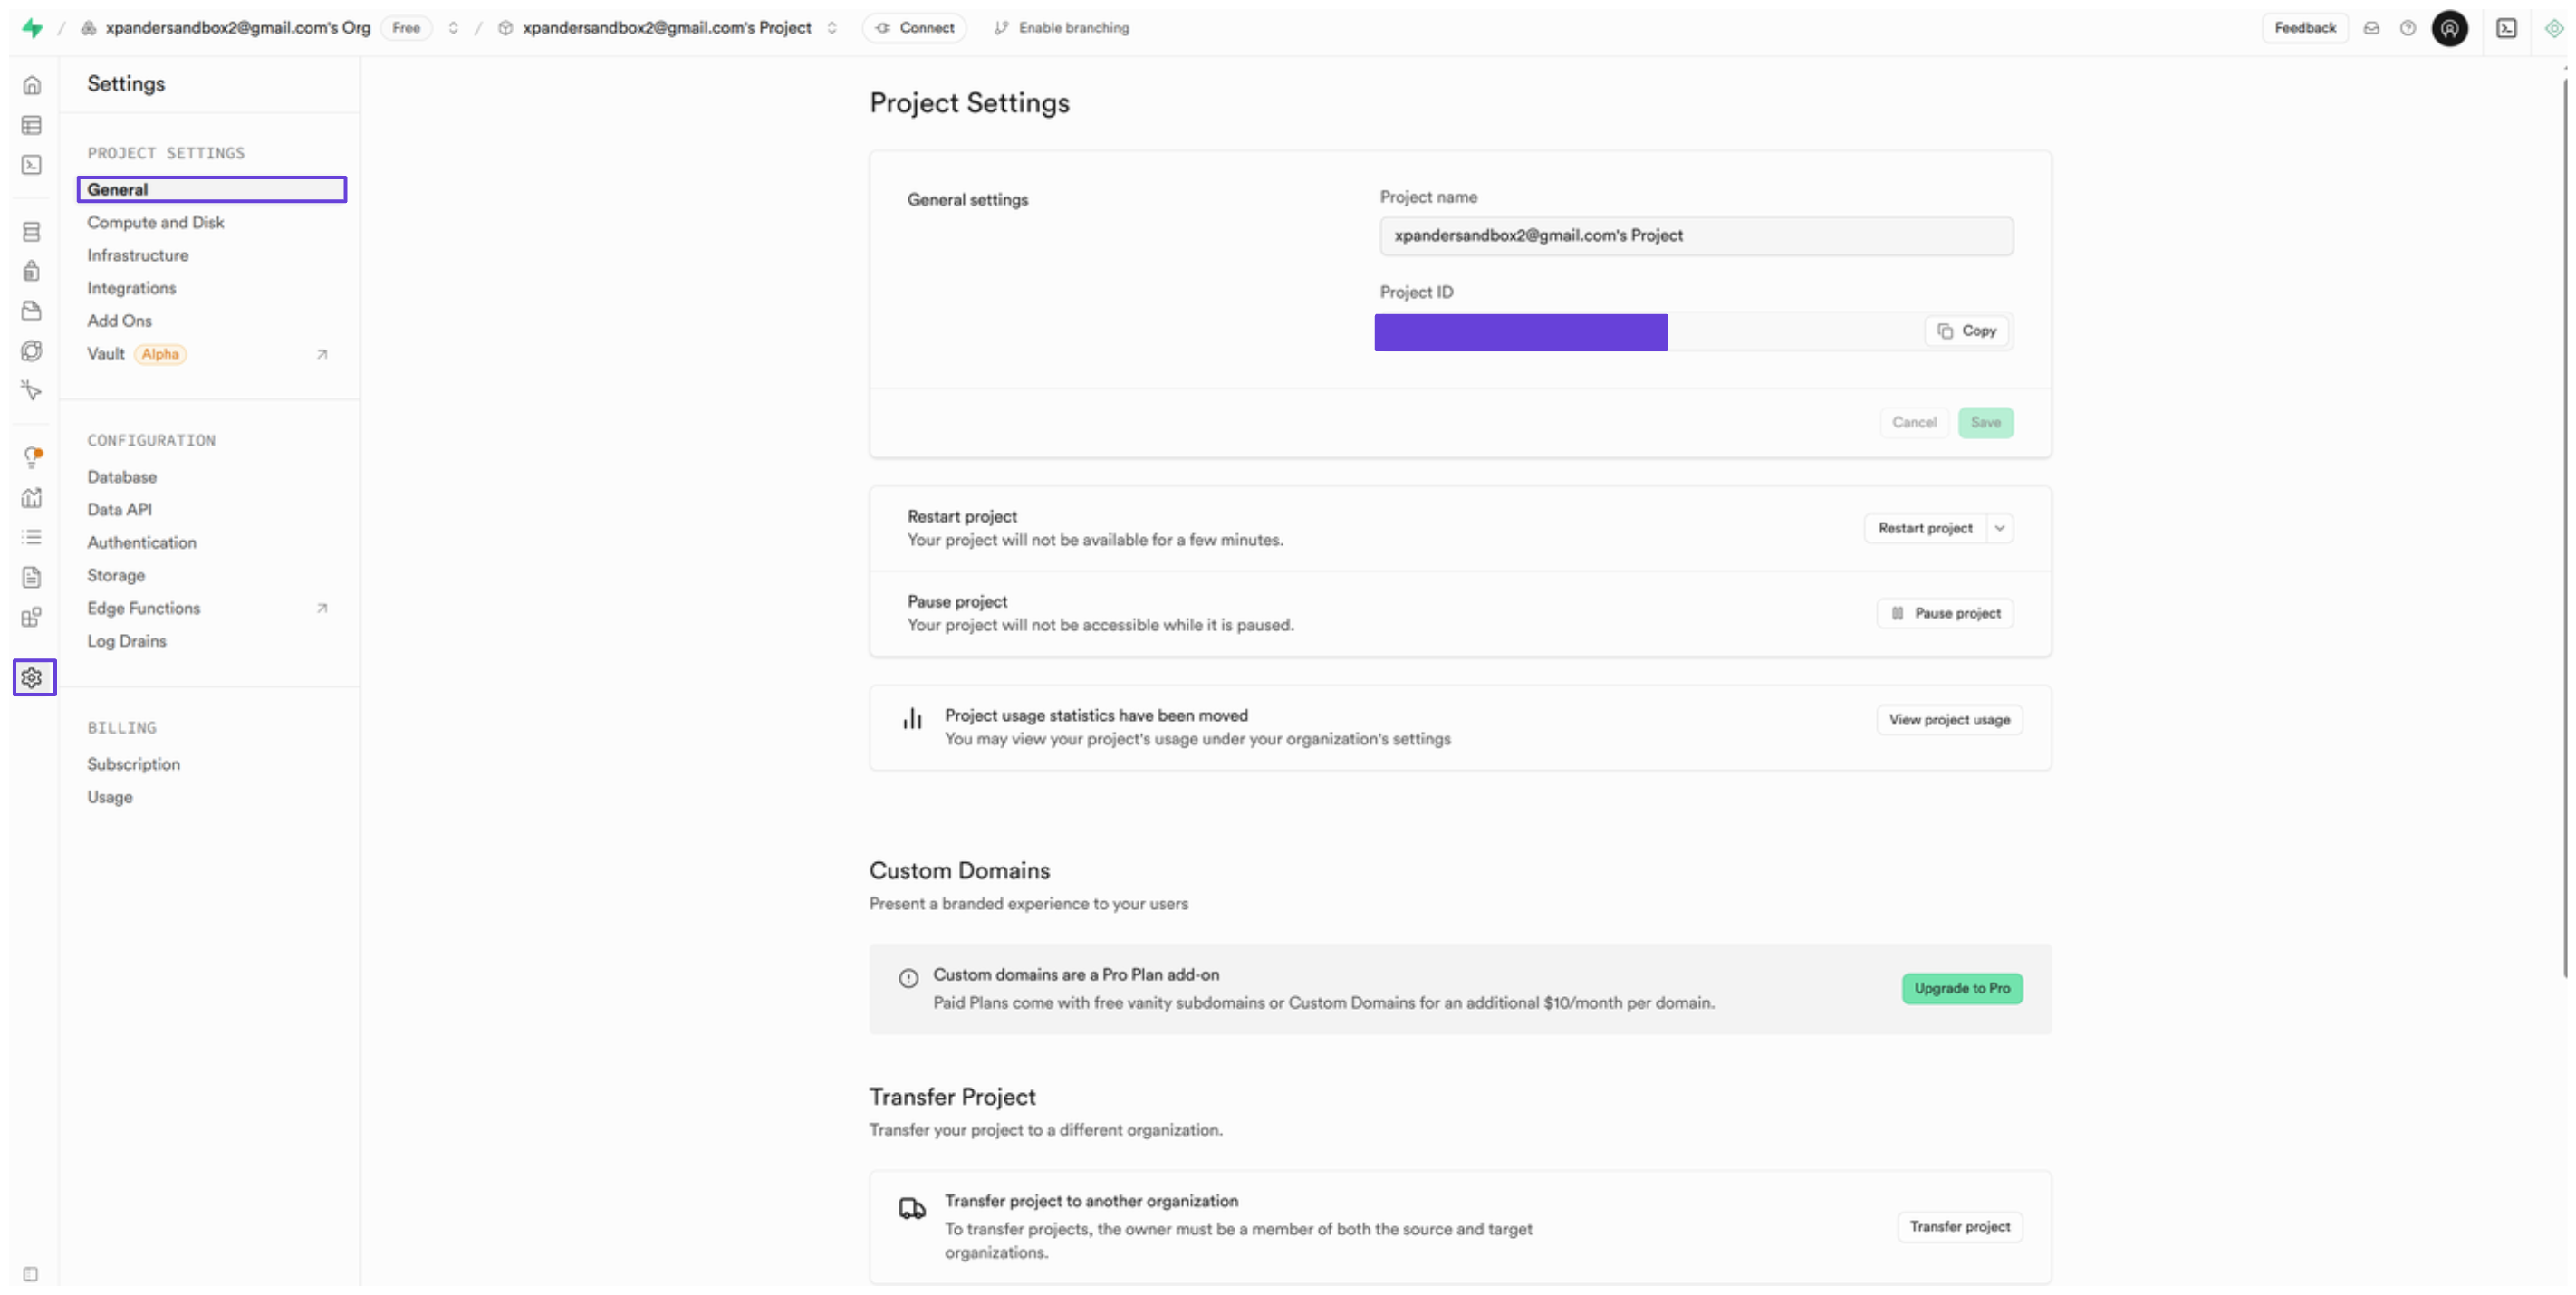Click the Advisors lightbulb icon
The image size is (2576, 1295).
click(32, 457)
